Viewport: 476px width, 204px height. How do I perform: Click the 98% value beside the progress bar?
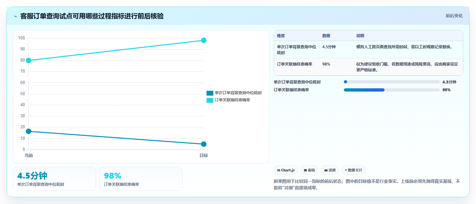446,90
